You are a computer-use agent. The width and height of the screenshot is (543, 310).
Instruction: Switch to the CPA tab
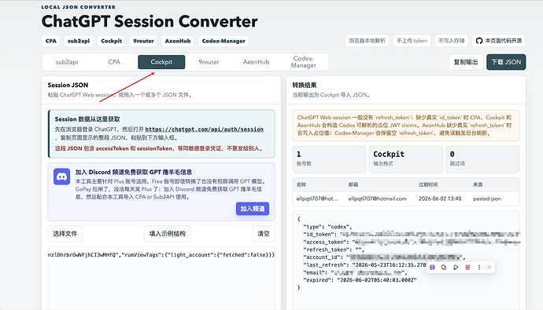[x=114, y=62]
